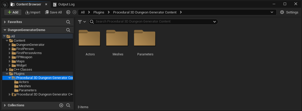
Task: Select Plugins folder in tree
Action: point(38,74)
